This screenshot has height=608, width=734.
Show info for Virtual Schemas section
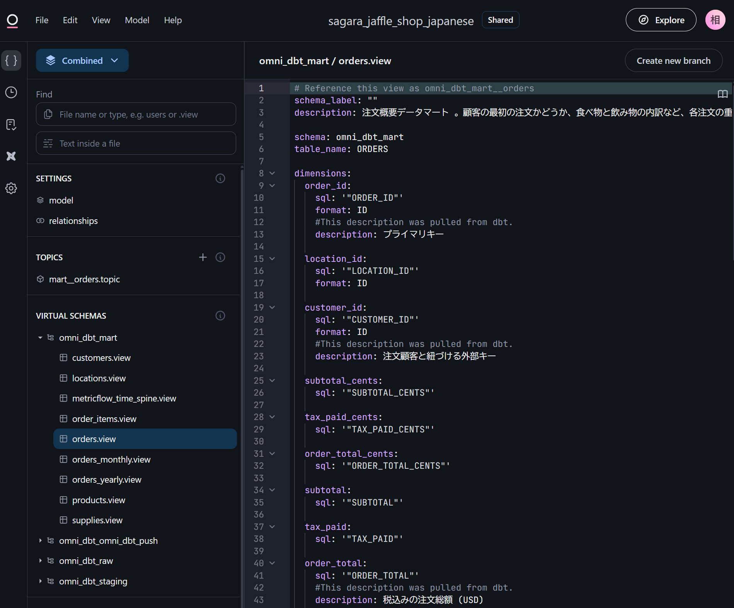[x=220, y=316]
